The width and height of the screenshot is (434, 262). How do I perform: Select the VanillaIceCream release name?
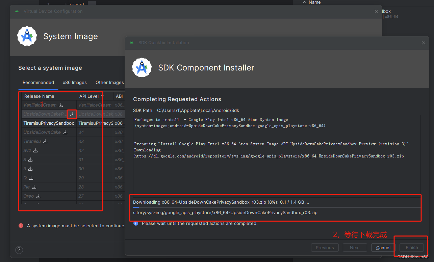click(x=40, y=105)
